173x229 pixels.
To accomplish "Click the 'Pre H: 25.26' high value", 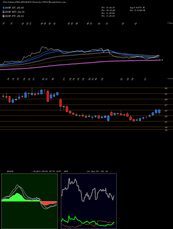I will coord(108,10).
